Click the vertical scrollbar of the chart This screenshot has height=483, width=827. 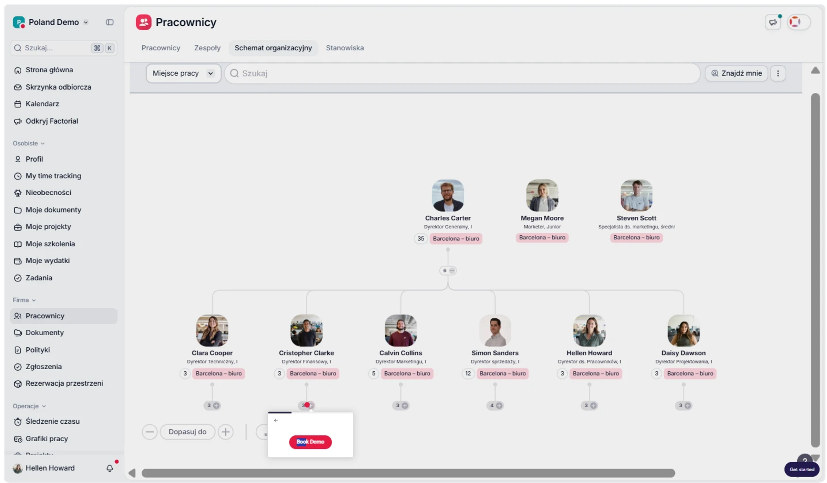(815, 270)
